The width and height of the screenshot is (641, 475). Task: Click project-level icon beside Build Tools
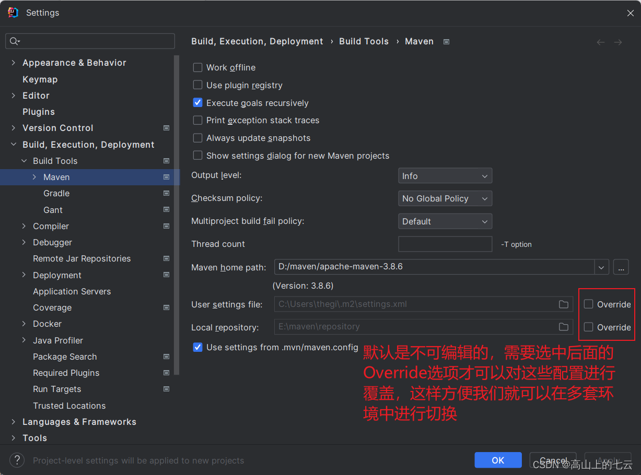click(x=166, y=161)
